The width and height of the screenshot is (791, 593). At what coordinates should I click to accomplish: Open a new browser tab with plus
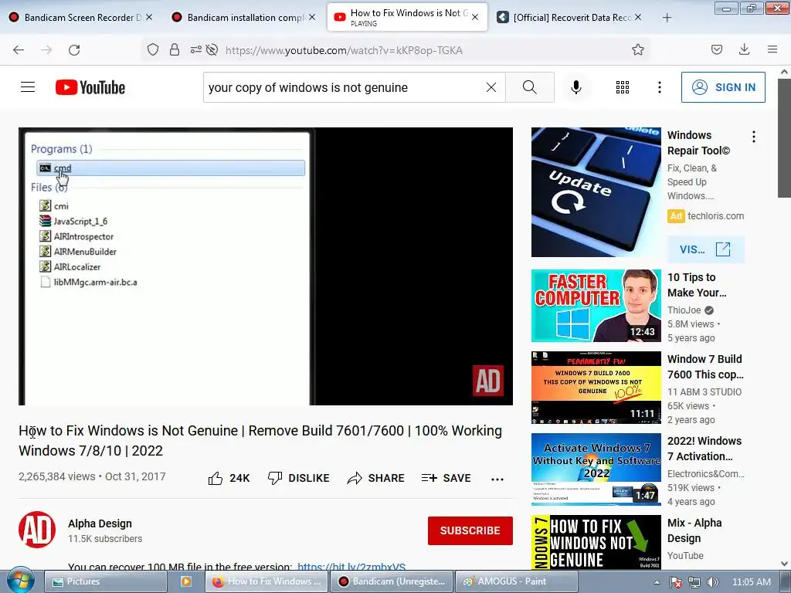667,18
